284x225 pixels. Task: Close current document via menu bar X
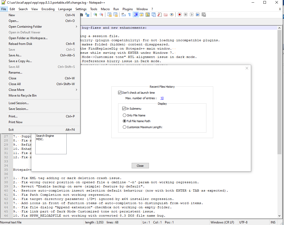coord(280,9)
